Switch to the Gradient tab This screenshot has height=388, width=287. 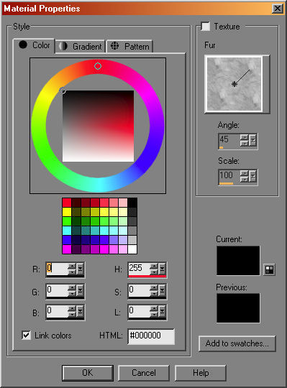pos(81,46)
